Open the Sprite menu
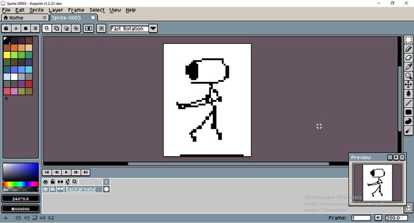Image resolution: width=414 pixels, height=223 pixels. coord(36,10)
